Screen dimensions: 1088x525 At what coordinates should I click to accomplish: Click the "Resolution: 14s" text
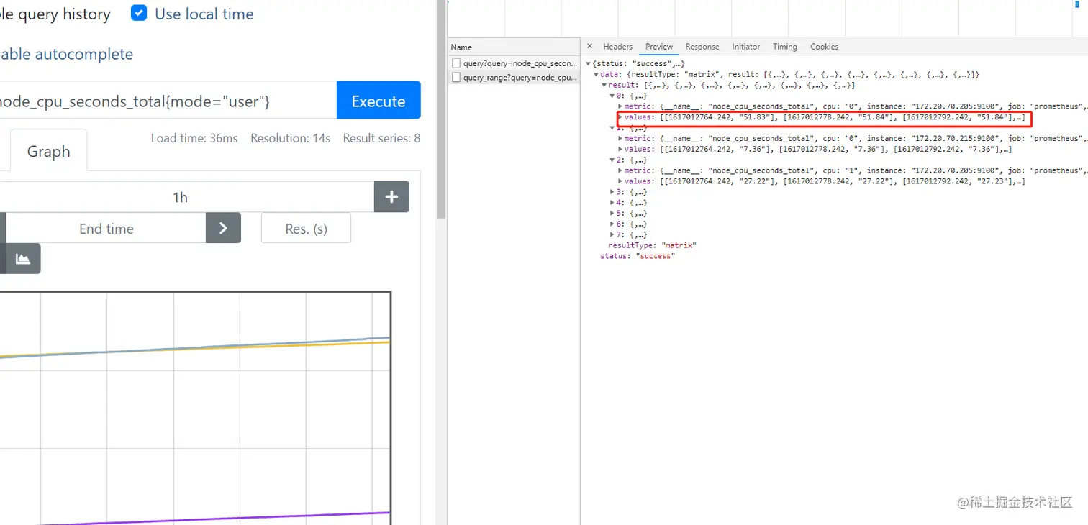click(x=291, y=137)
